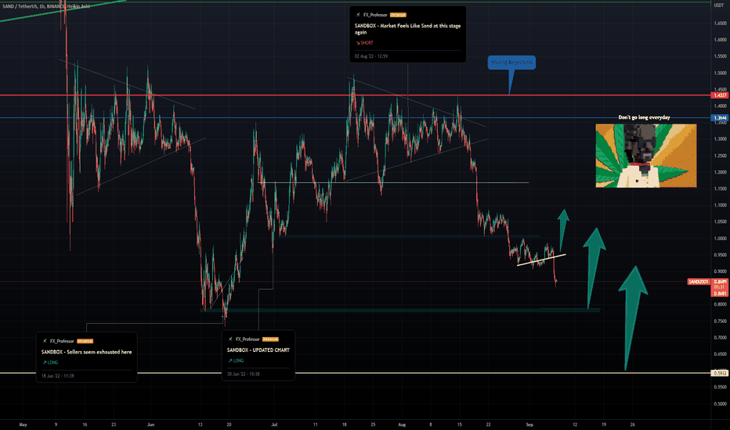Click the 1.0000 price scale value
Screen dimensions: 730x430
click(721, 238)
